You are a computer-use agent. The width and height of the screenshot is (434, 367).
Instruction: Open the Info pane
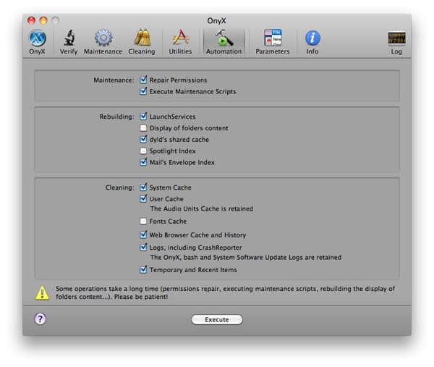(312, 42)
